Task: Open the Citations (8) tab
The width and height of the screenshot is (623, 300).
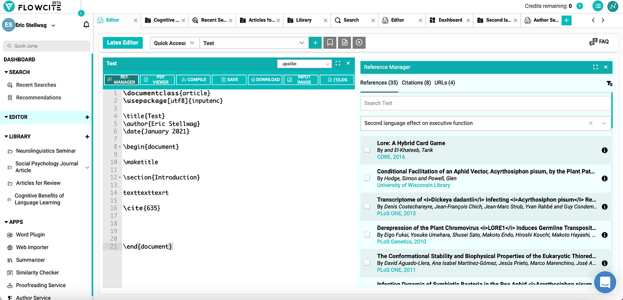Action: coord(416,82)
